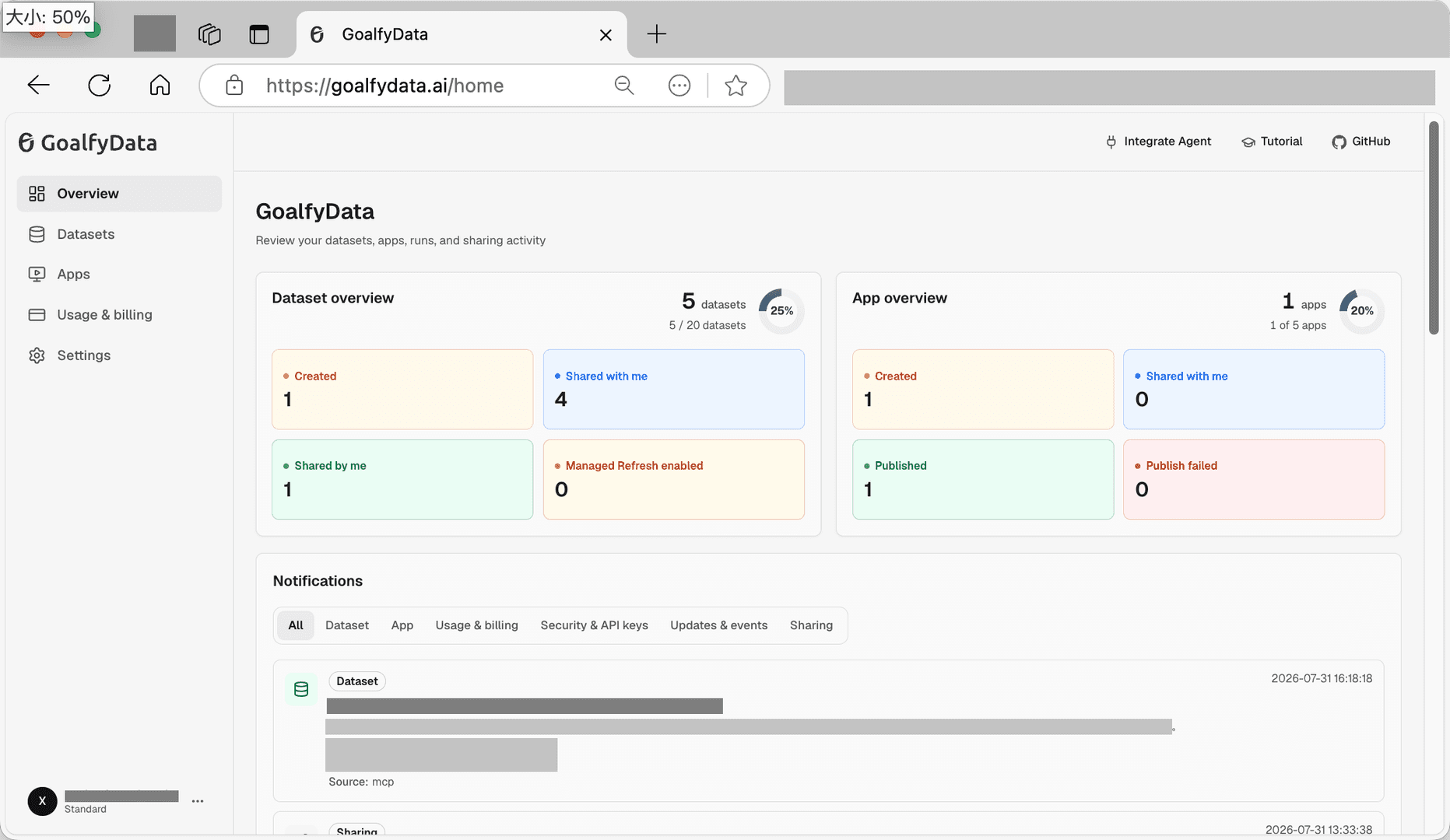
Task: Click the Integrate Agent link
Action: (x=1158, y=142)
